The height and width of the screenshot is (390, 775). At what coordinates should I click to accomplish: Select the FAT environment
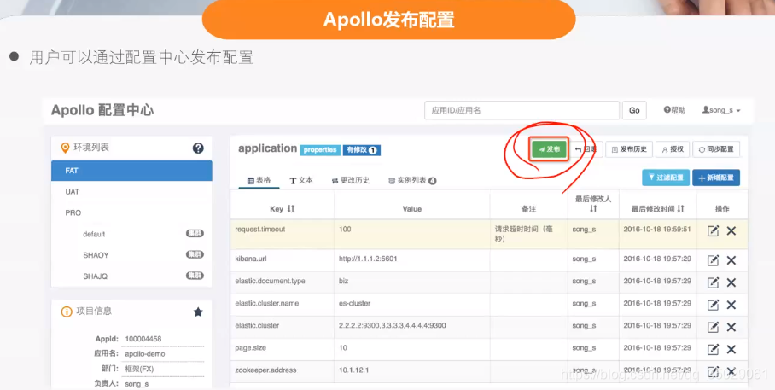click(x=131, y=171)
